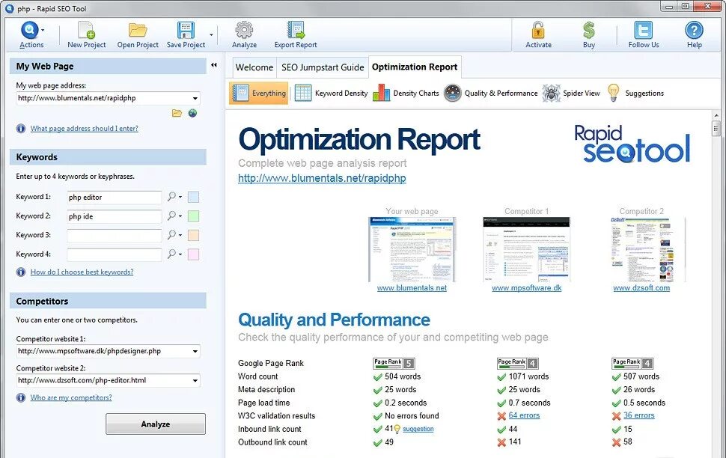Click the suggestion lightbulb next to 41
This screenshot has width=726, height=458.
(397, 430)
